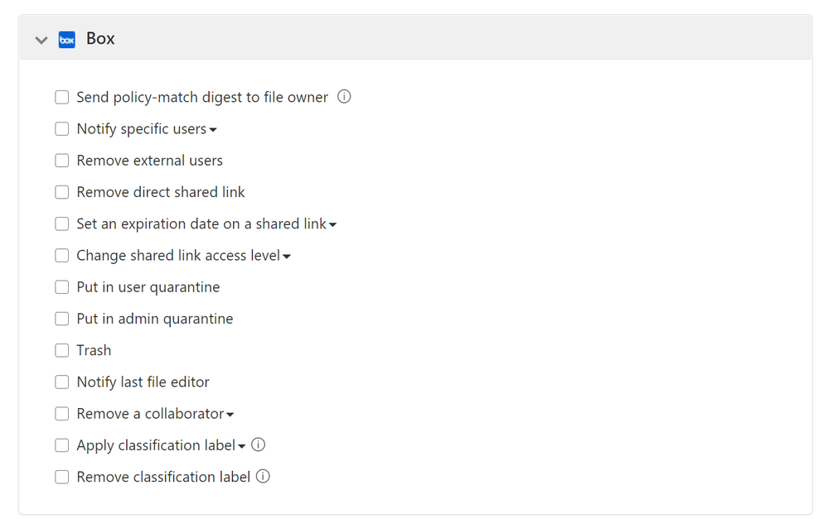Check the Notify specific users checkbox
828x519 pixels.
click(x=62, y=129)
